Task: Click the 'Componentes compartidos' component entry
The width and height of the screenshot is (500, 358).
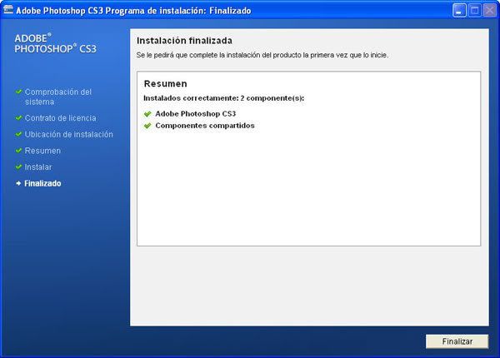Action: (x=205, y=126)
